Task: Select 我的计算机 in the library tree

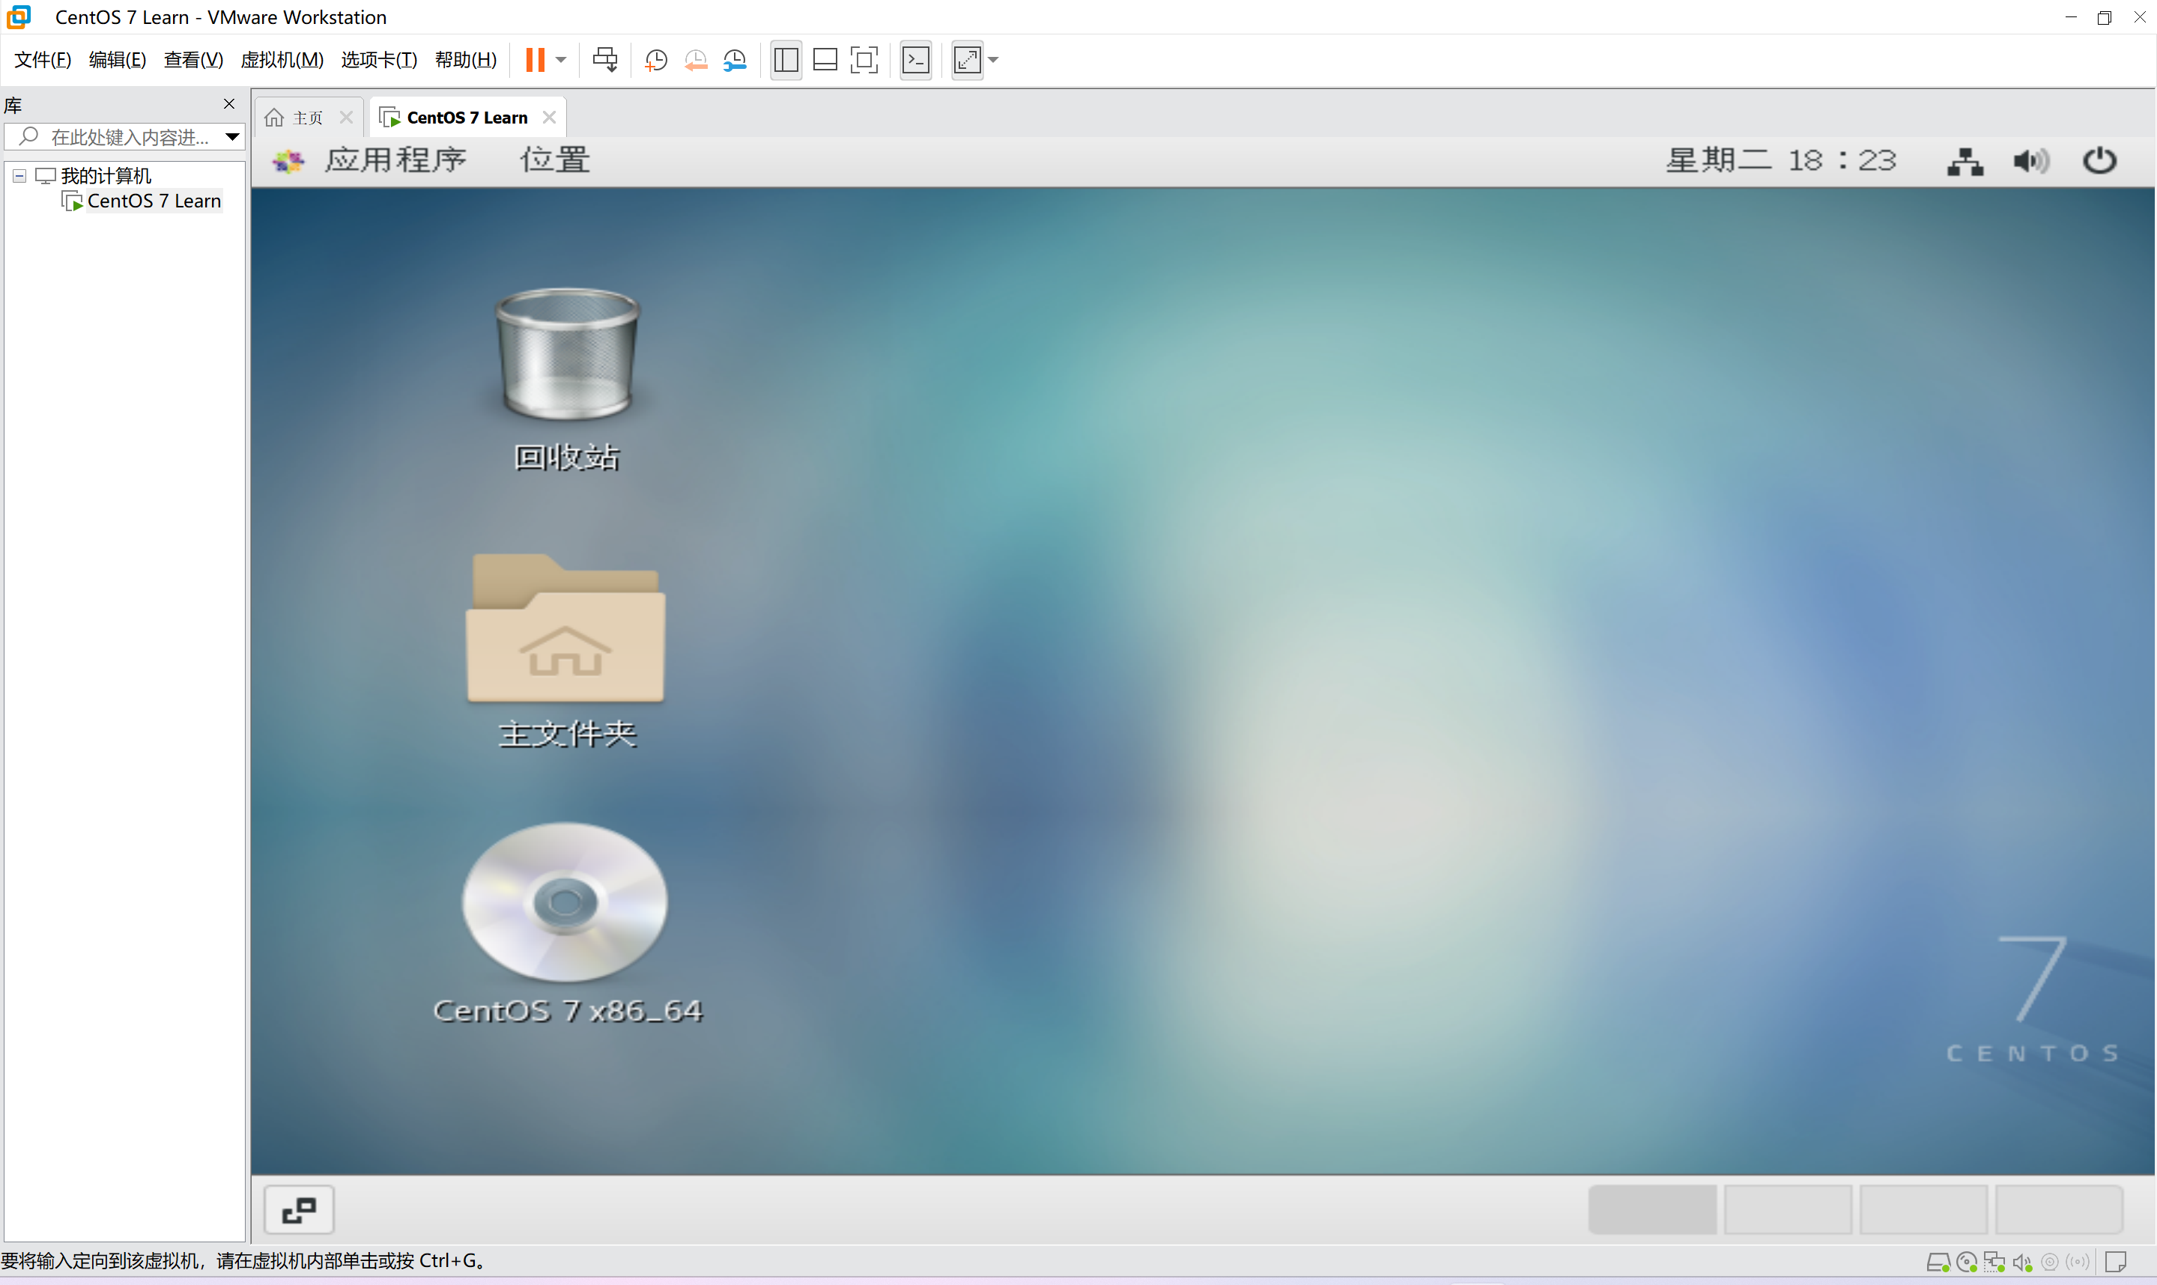Action: pos(106,176)
